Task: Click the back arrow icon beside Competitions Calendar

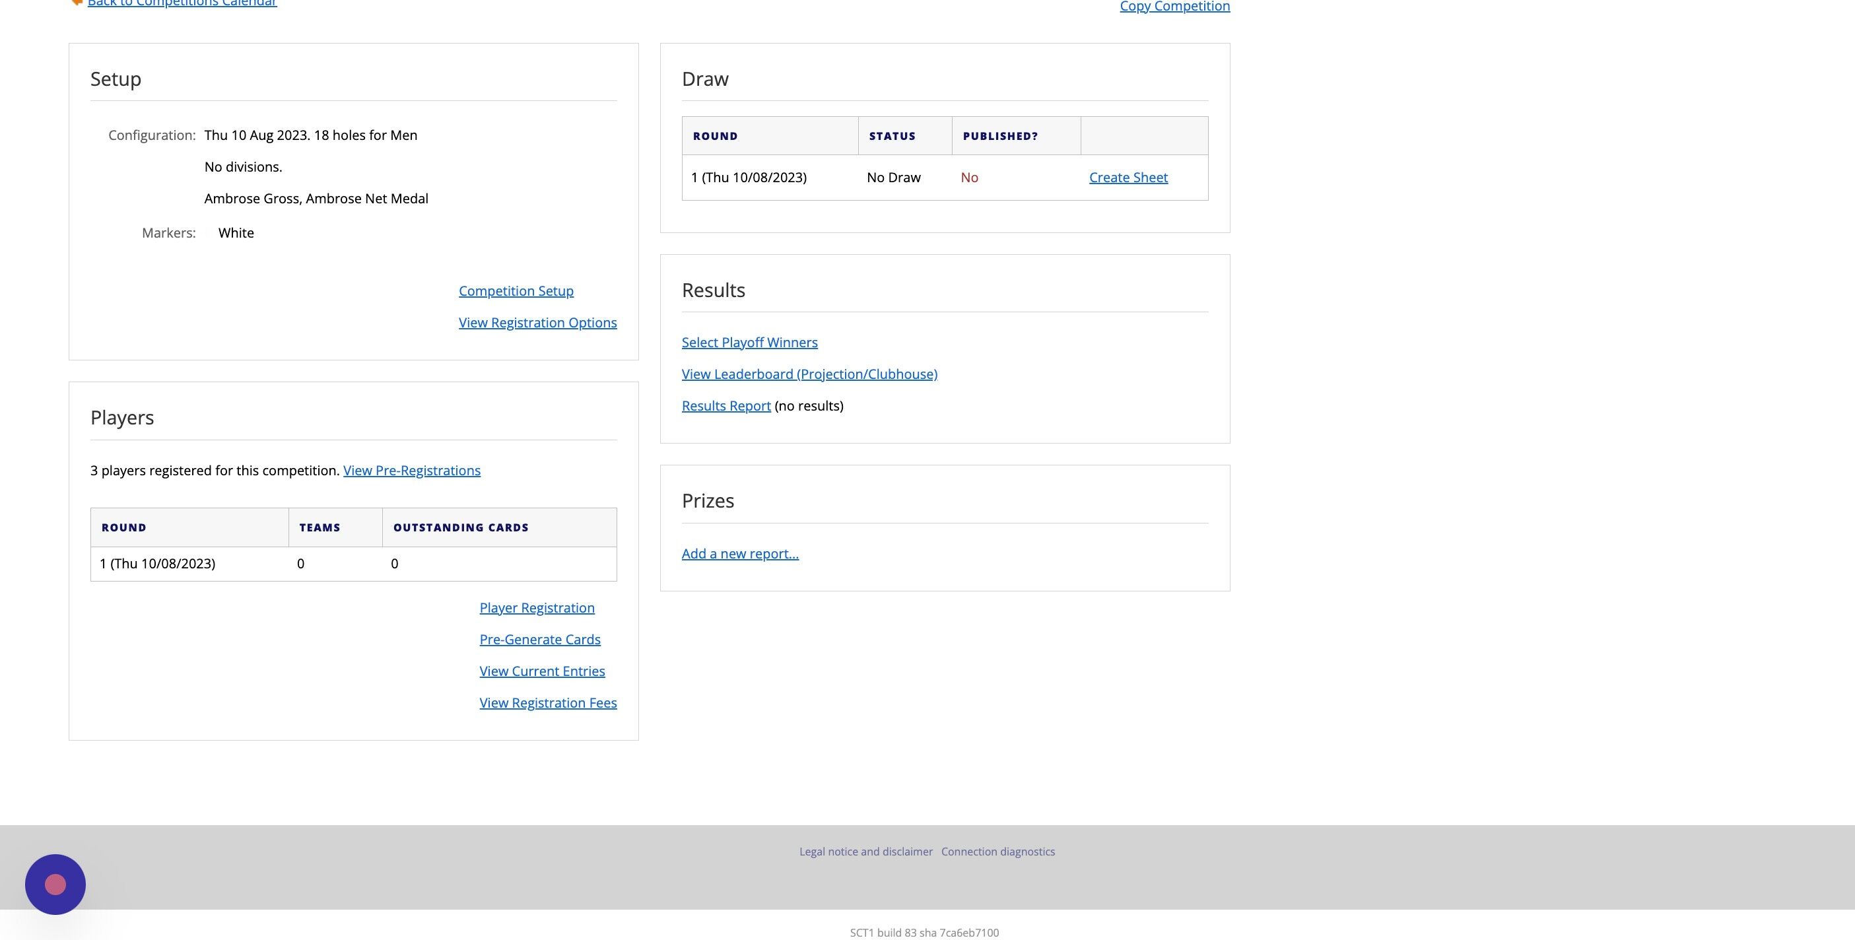Action: pos(77,2)
